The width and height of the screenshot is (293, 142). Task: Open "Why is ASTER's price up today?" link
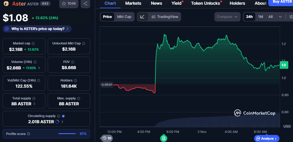click(37, 29)
